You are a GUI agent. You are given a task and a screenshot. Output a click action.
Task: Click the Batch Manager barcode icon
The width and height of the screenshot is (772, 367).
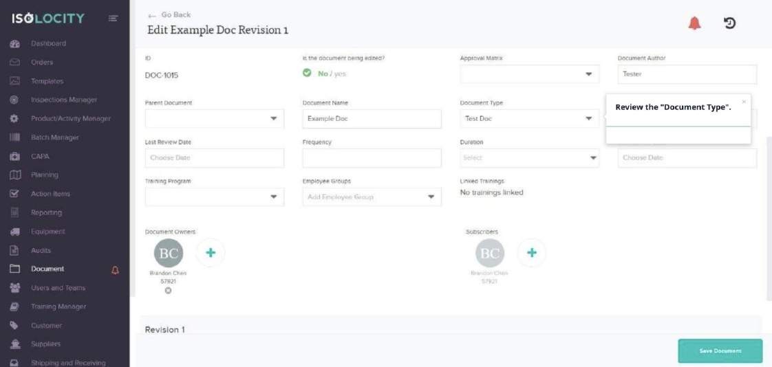[x=14, y=137]
